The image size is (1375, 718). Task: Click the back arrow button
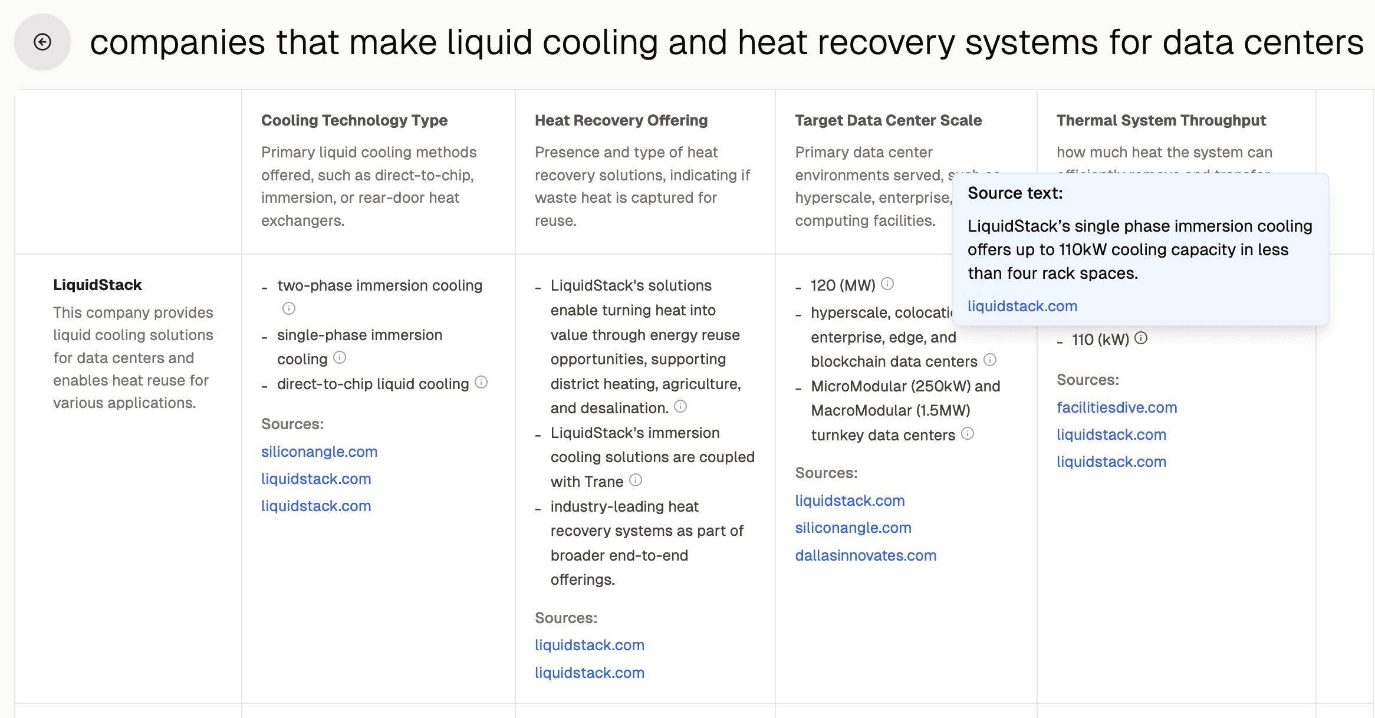[42, 42]
